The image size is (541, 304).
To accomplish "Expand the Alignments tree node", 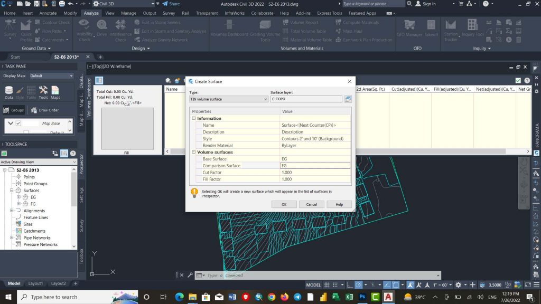I will point(12,211).
